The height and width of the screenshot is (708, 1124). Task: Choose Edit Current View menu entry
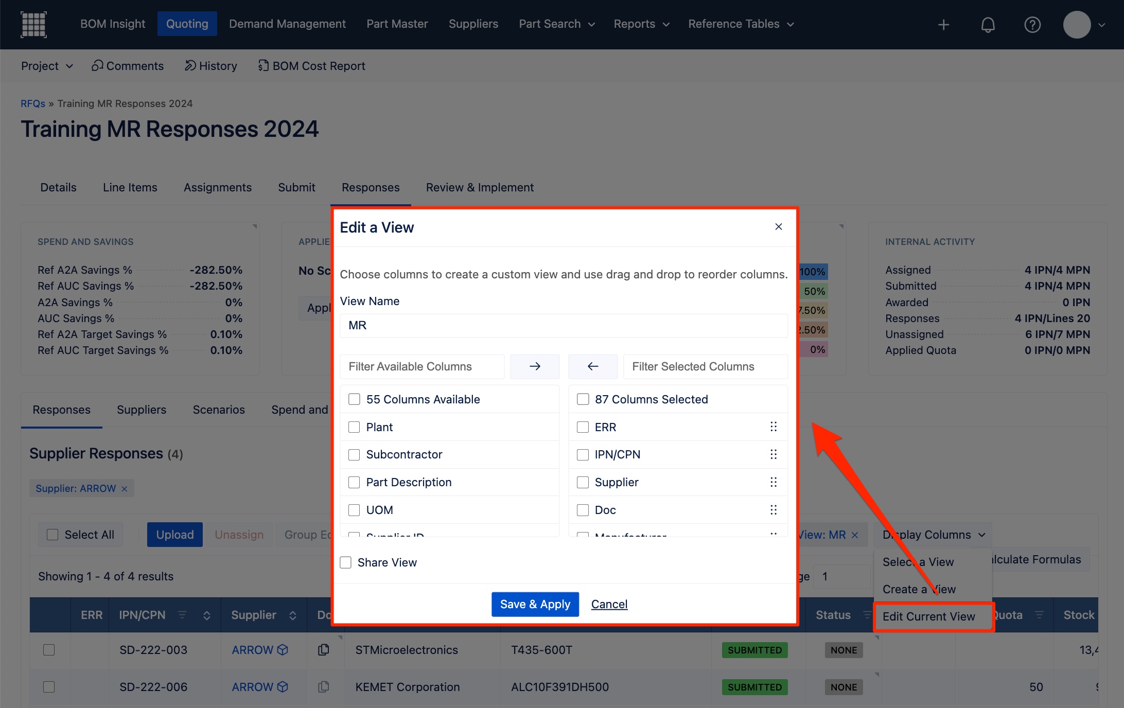click(928, 616)
